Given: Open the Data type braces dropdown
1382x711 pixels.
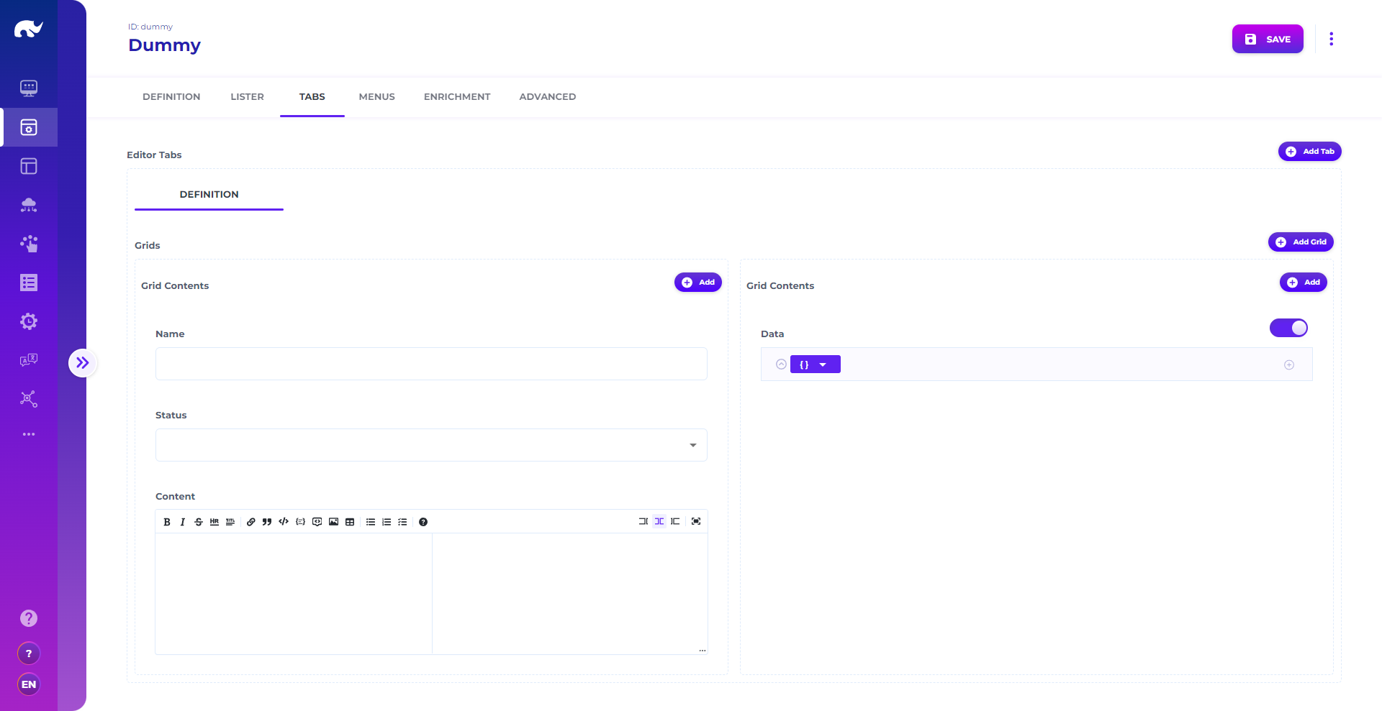Looking at the screenshot, I should [815, 364].
